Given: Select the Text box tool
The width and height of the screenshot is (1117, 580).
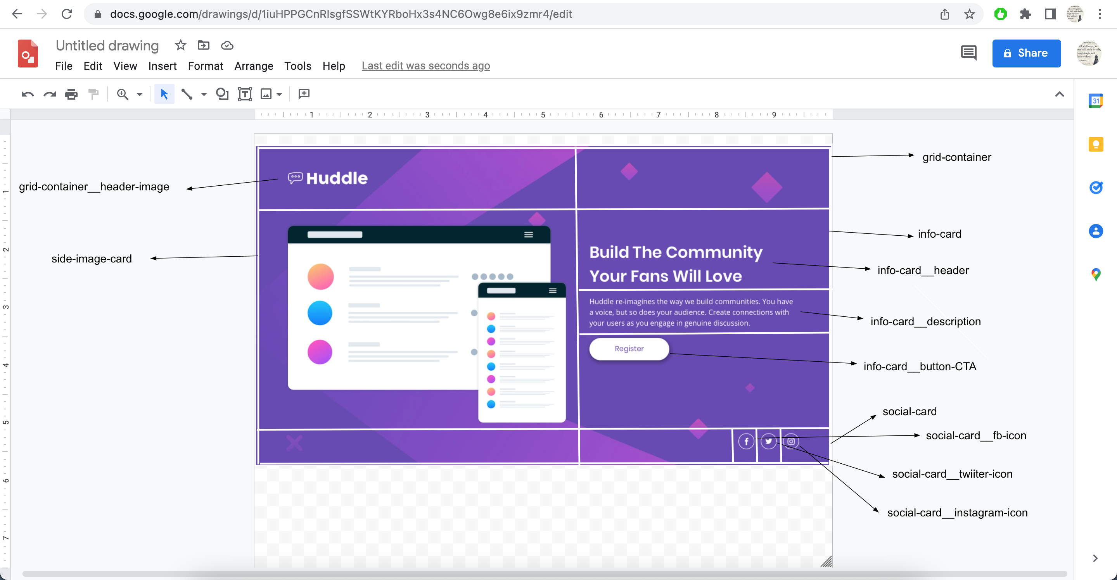Looking at the screenshot, I should point(245,94).
